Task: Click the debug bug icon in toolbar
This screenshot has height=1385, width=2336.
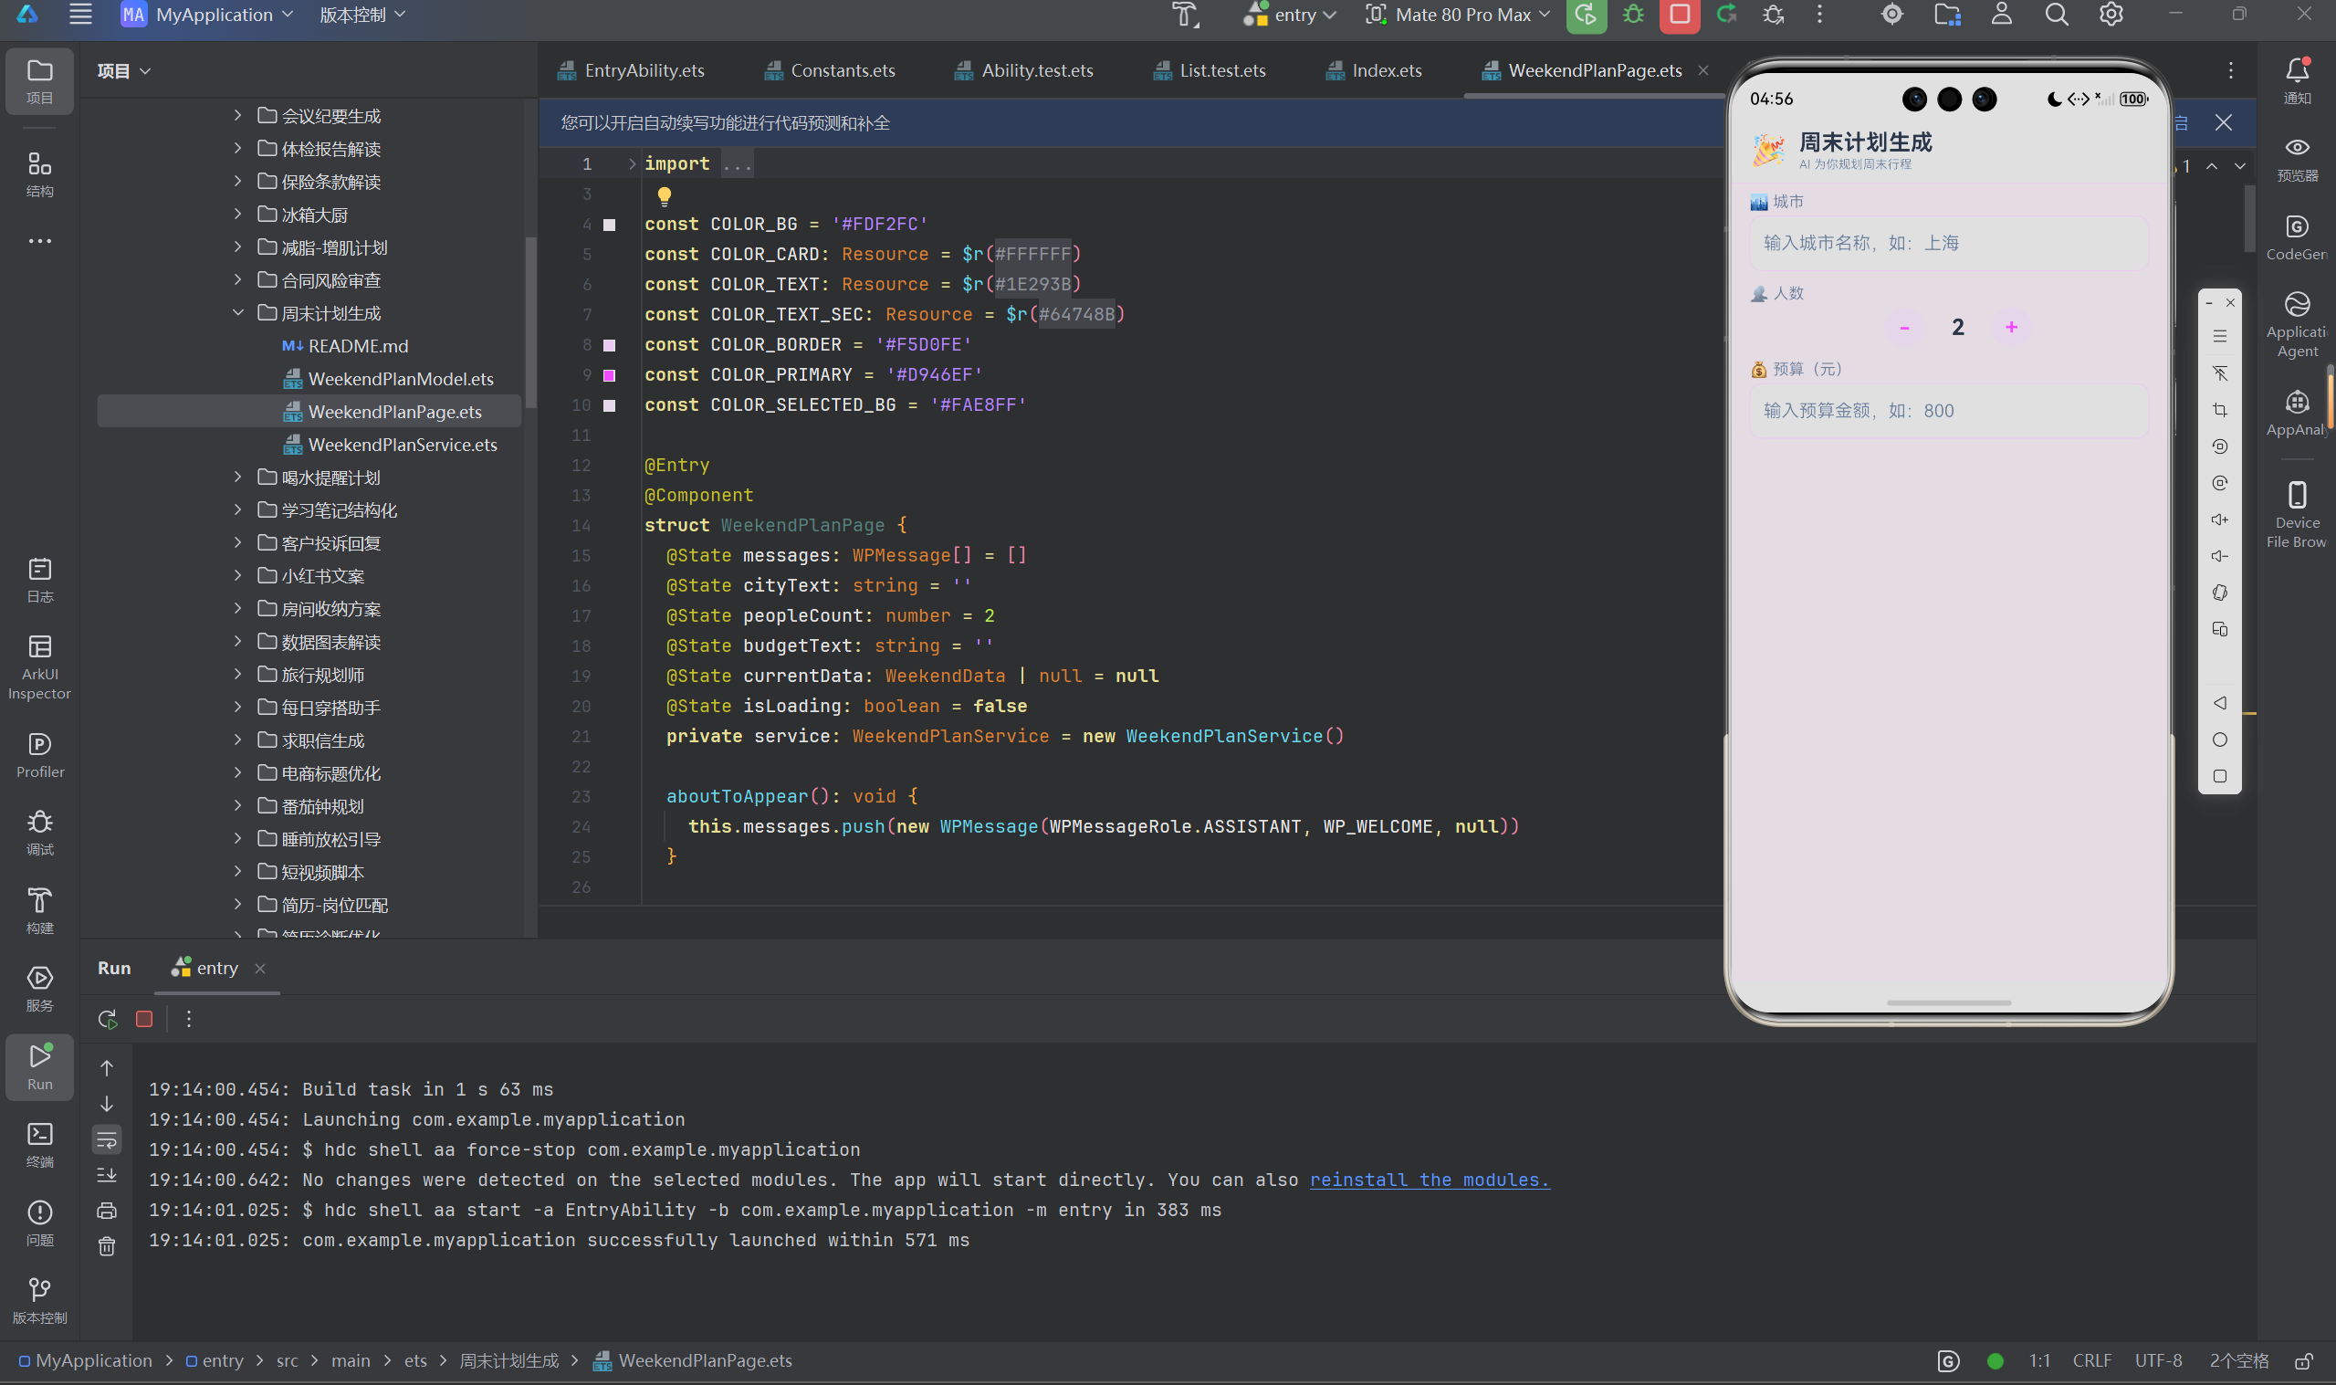Action: [x=1632, y=15]
